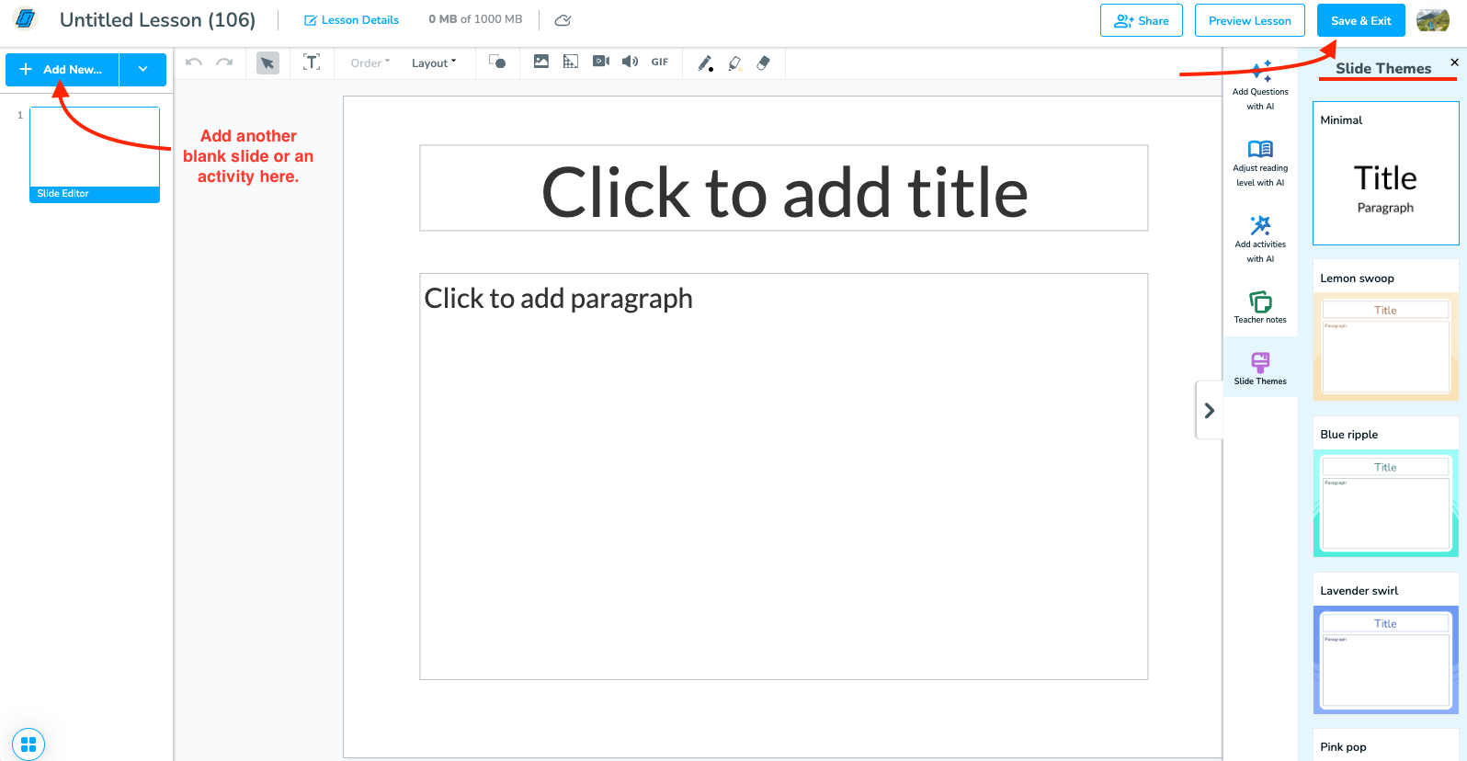Screen dimensions: 1467x761
Task: Undo the last action
Action: [x=194, y=62]
